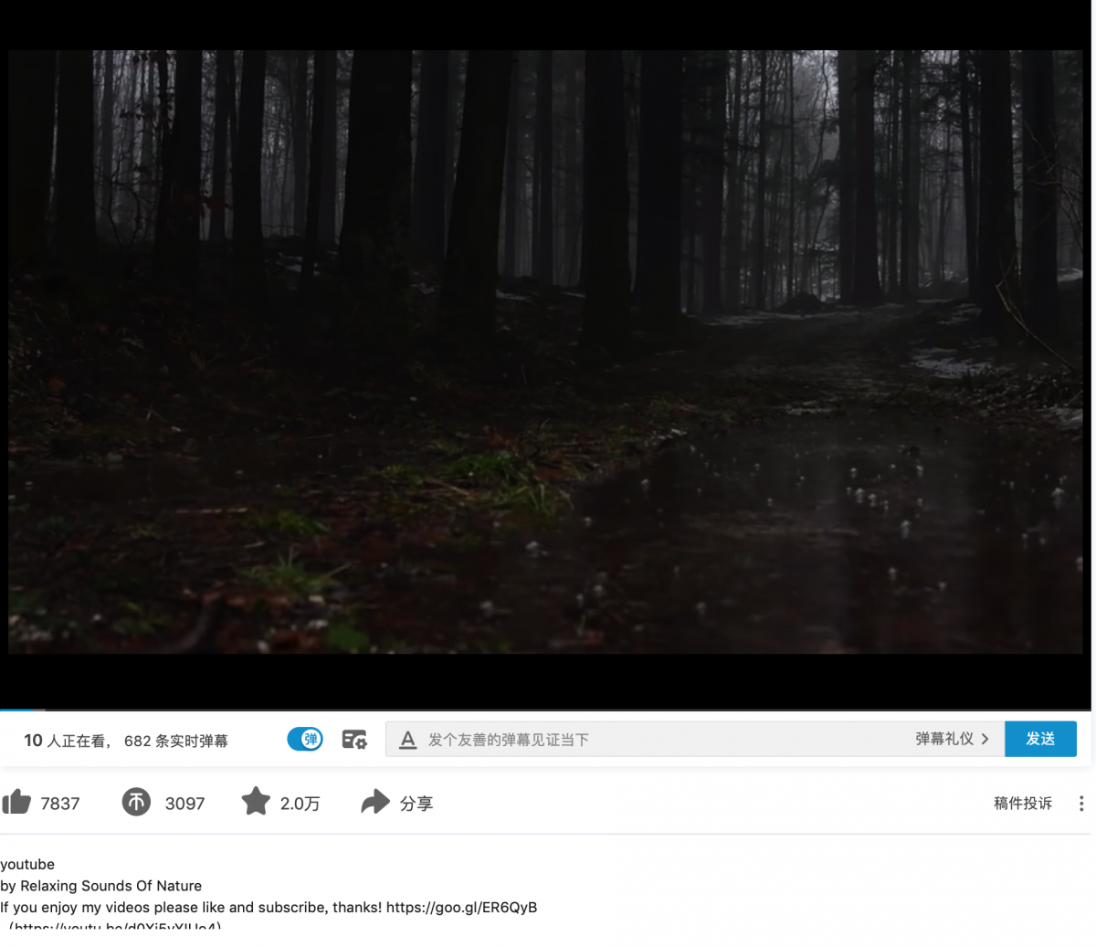Click the 2.0万 favorites count
The height and width of the screenshot is (947, 1096).
300,804
